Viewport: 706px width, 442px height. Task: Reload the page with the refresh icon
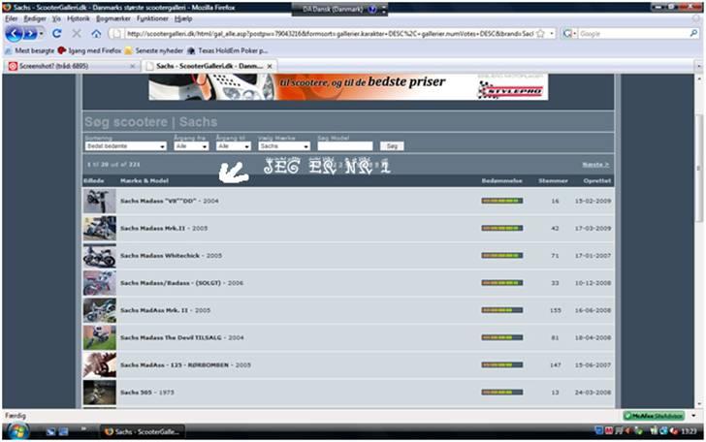57,33
